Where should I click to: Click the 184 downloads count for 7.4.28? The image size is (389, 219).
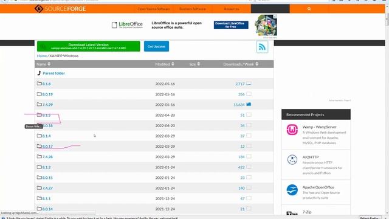pos(241,157)
